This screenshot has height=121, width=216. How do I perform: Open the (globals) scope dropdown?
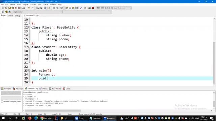tap(38, 12)
